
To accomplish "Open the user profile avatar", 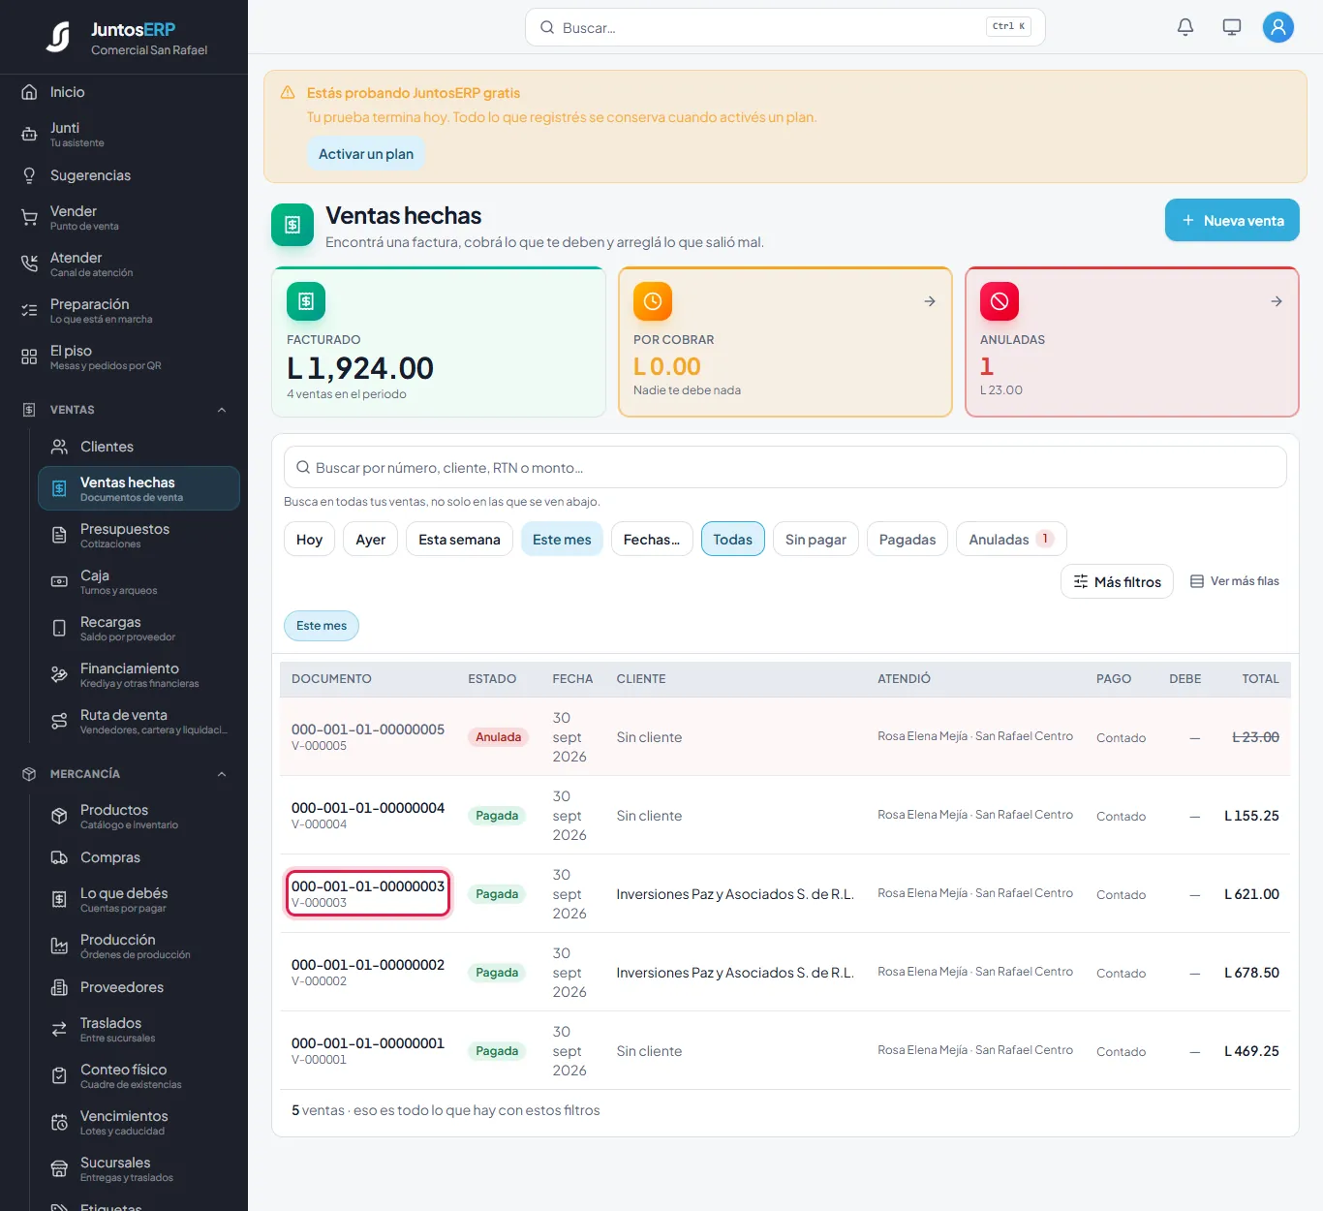I will tap(1278, 27).
